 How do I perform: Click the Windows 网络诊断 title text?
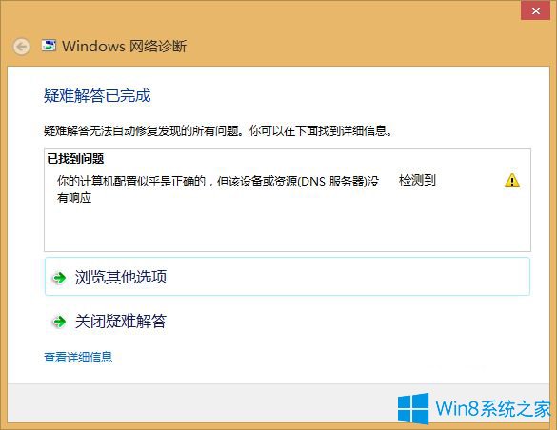point(124,46)
